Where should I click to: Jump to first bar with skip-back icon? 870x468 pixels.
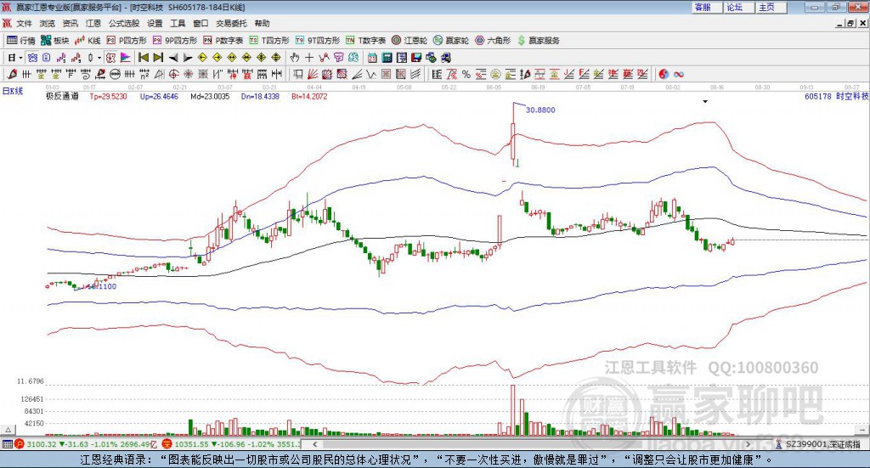pos(143,58)
